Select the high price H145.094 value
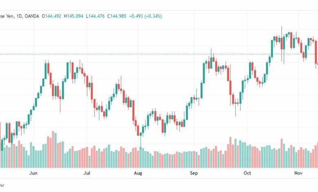This screenshot has height=192, width=318. [x=73, y=16]
